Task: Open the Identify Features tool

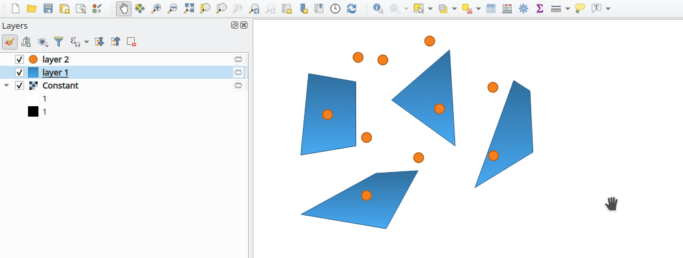Action: (378, 8)
